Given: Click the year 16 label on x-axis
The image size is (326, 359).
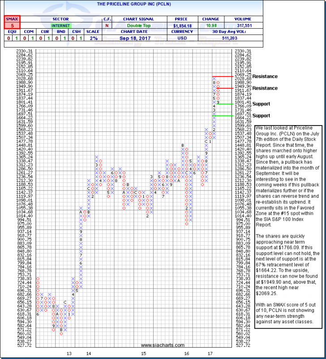Looking at the screenshot, I should click(186, 354).
